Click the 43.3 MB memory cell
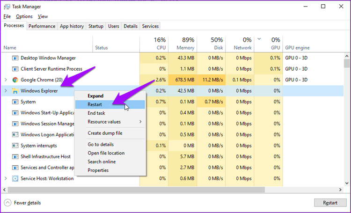The height and width of the screenshot is (213, 351). coord(183,58)
